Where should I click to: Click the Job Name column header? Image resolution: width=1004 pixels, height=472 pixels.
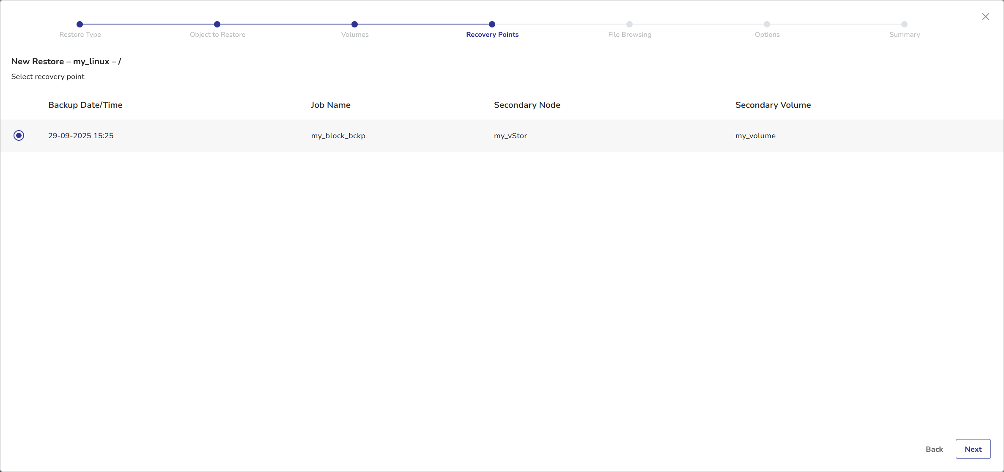coord(330,105)
